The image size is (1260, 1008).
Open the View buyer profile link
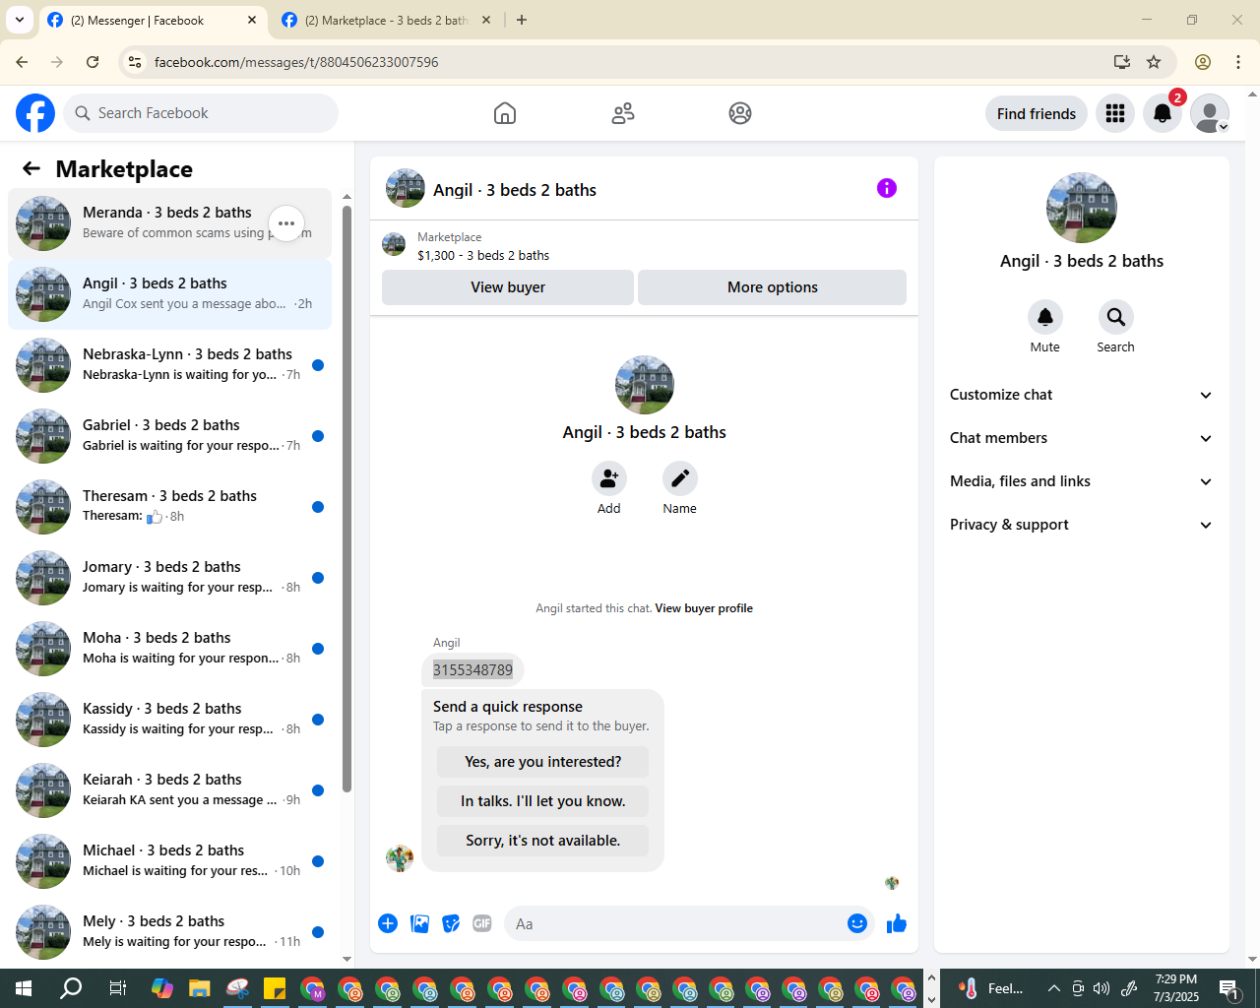point(704,608)
